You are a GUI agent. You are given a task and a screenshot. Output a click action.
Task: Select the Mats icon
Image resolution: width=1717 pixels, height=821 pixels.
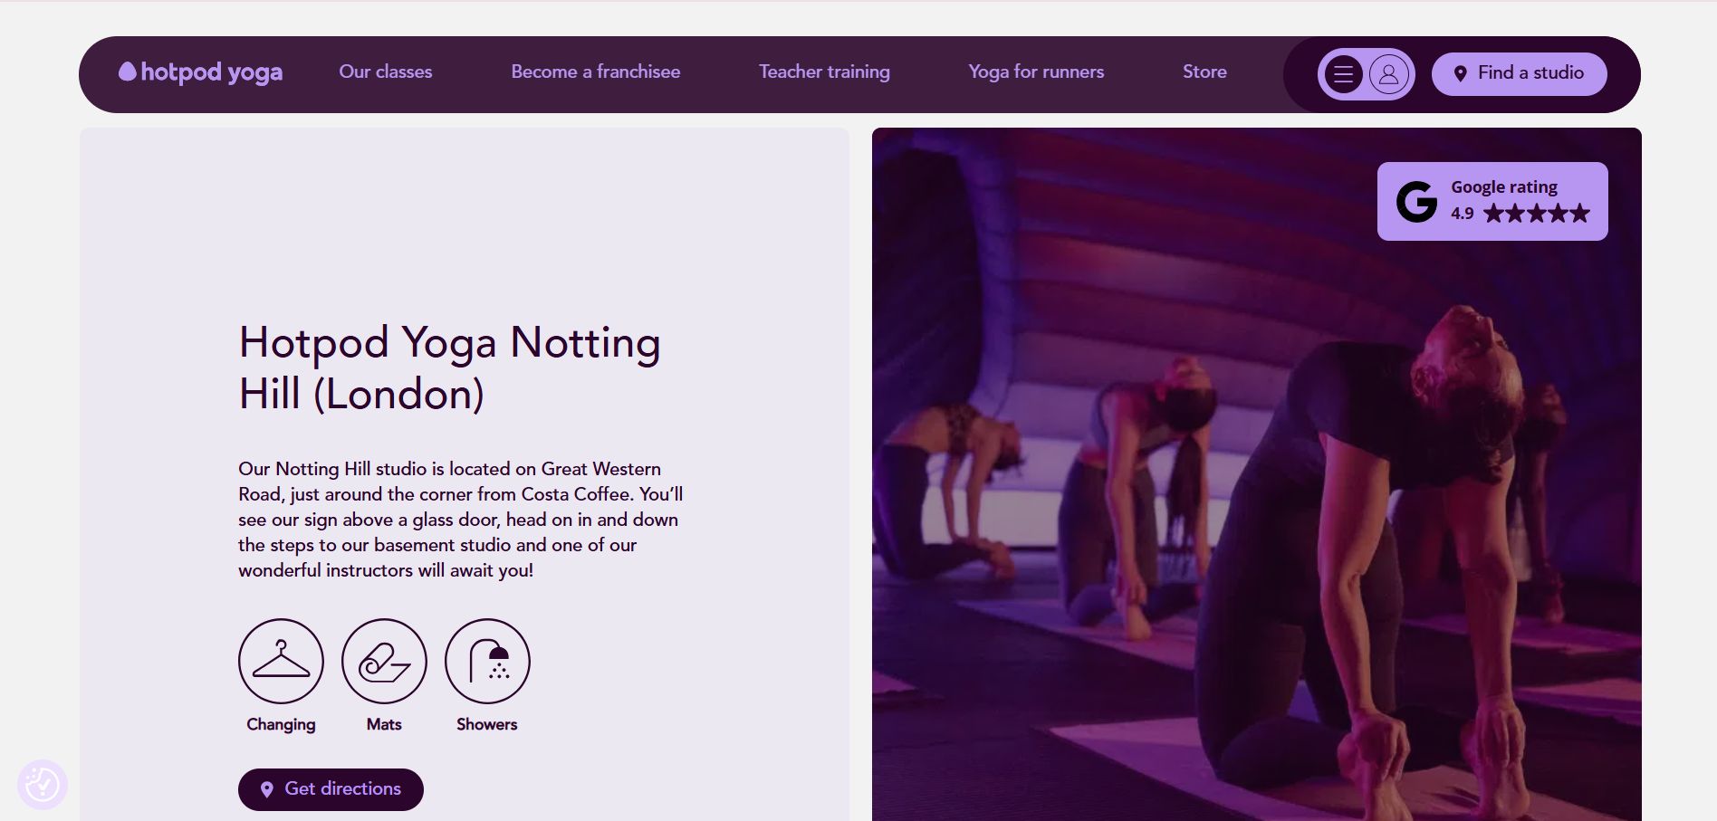383,661
